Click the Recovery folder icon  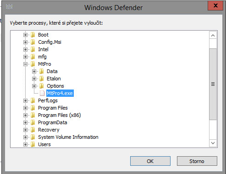coord(33,130)
